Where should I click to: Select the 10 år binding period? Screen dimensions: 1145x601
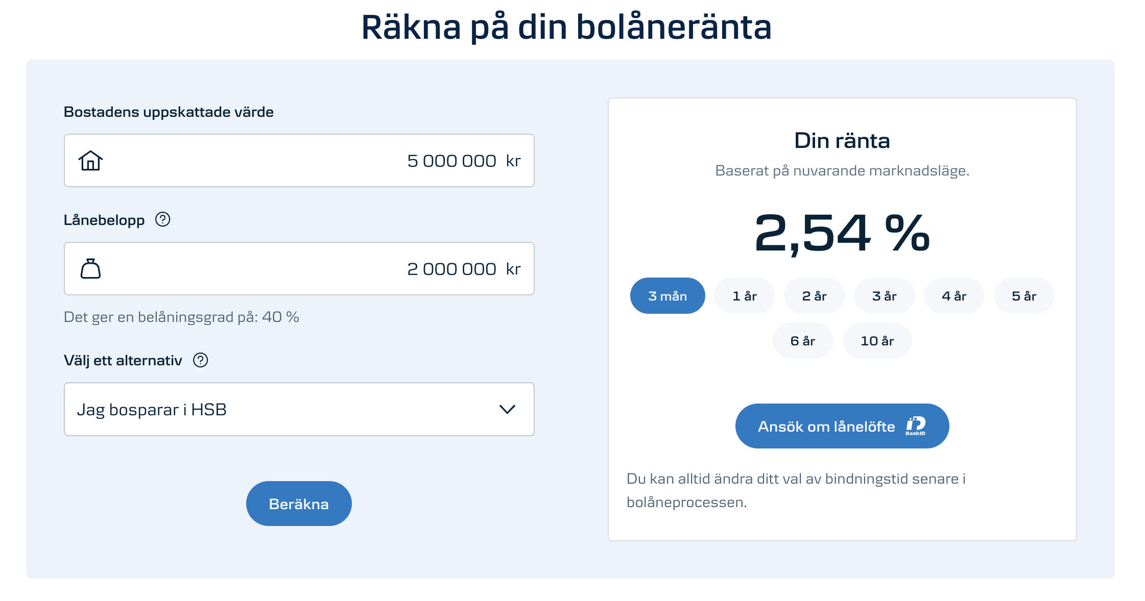click(x=877, y=341)
